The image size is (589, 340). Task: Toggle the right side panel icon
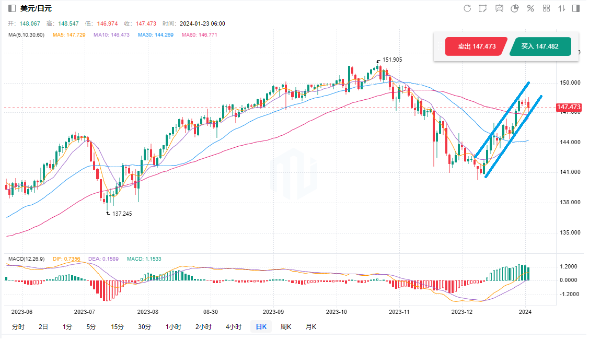tap(576, 8)
